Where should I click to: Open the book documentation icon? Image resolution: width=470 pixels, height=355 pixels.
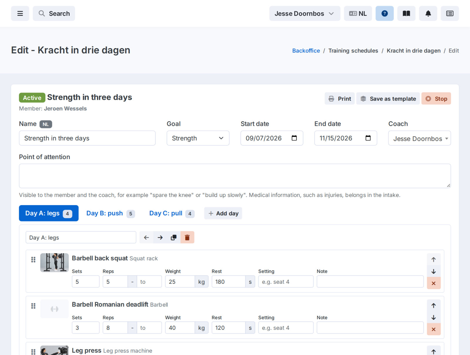(406, 13)
